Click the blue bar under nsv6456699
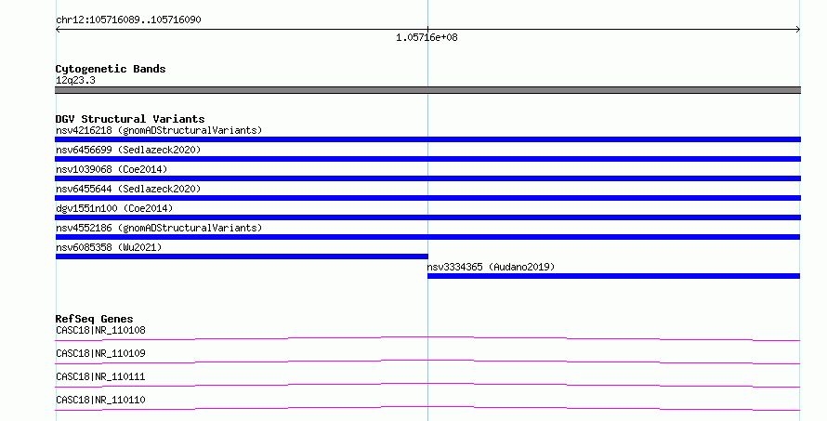The height and width of the screenshot is (421, 827). tap(427, 159)
